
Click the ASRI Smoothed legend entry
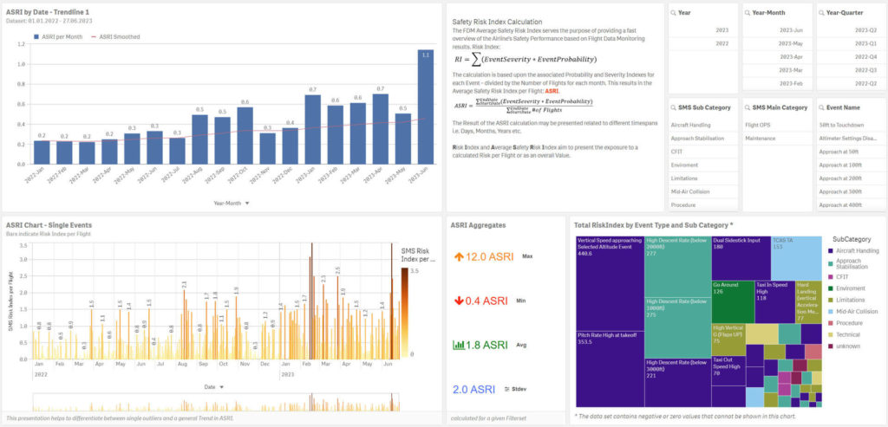115,36
